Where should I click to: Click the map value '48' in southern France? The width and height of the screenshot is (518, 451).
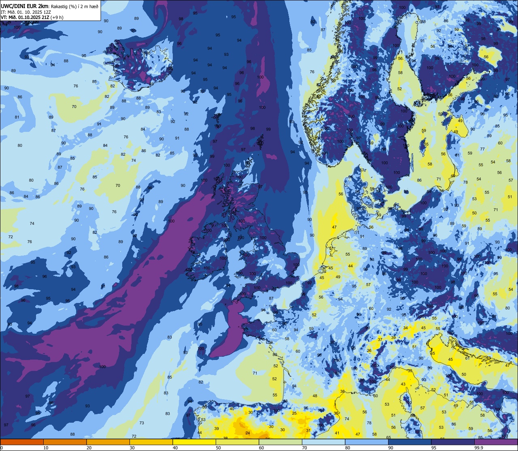click(x=315, y=396)
